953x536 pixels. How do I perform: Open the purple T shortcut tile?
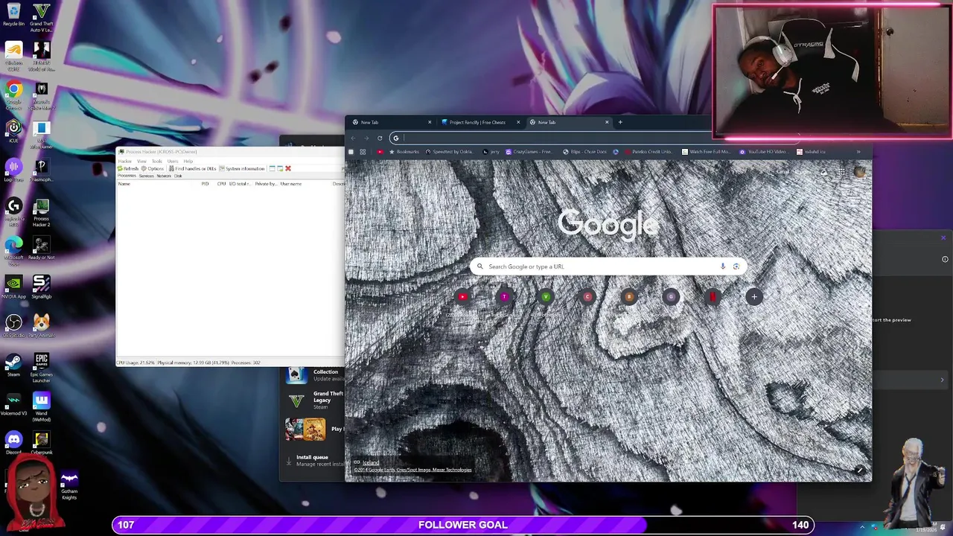pos(504,297)
